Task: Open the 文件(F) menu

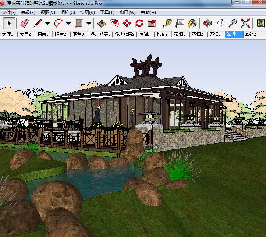Action: click(x=9, y=13)
